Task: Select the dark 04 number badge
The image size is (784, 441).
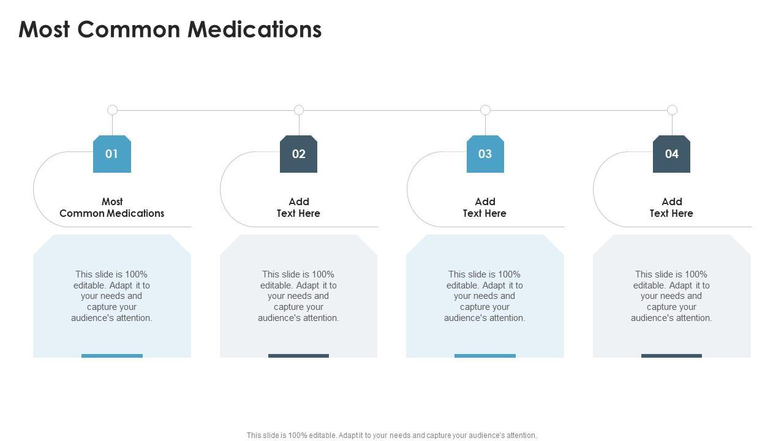Action: tap(671, 154)
